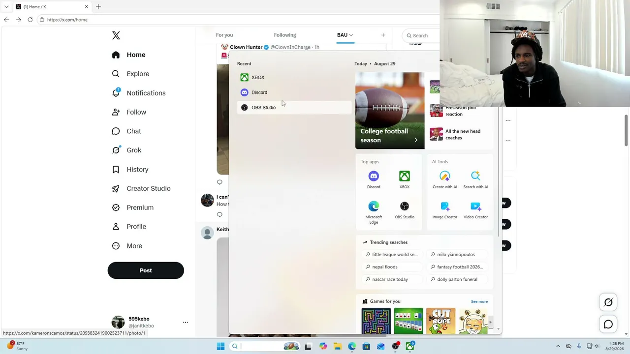630x354 pixels.
Task: Search trending 'milo yiannopoulos'
Action: (458, 255)
